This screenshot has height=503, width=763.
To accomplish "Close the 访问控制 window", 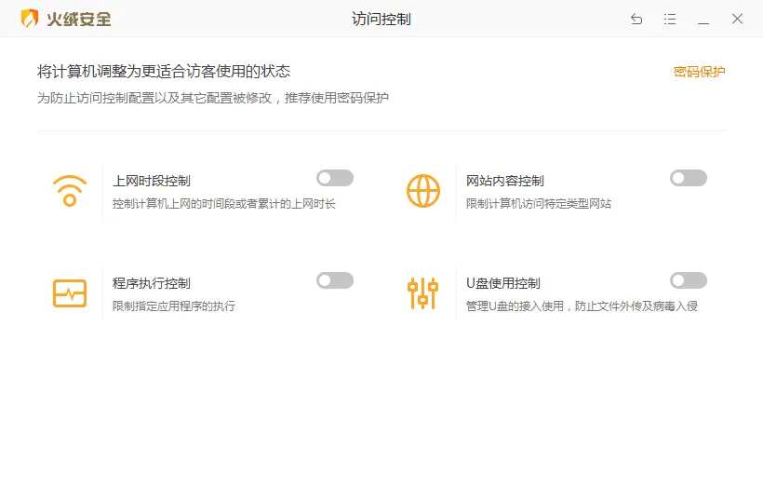I will [737, 19].
